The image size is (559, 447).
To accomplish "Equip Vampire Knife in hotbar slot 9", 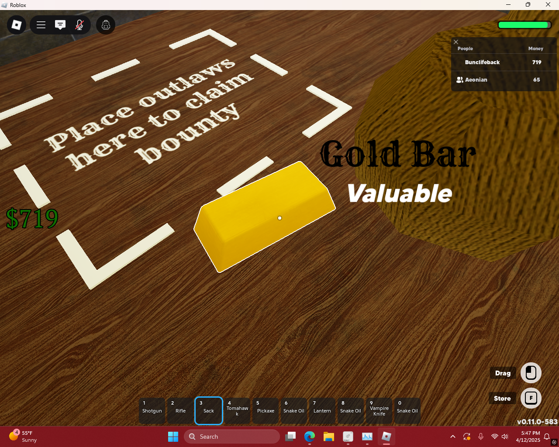I will [379, 411].
